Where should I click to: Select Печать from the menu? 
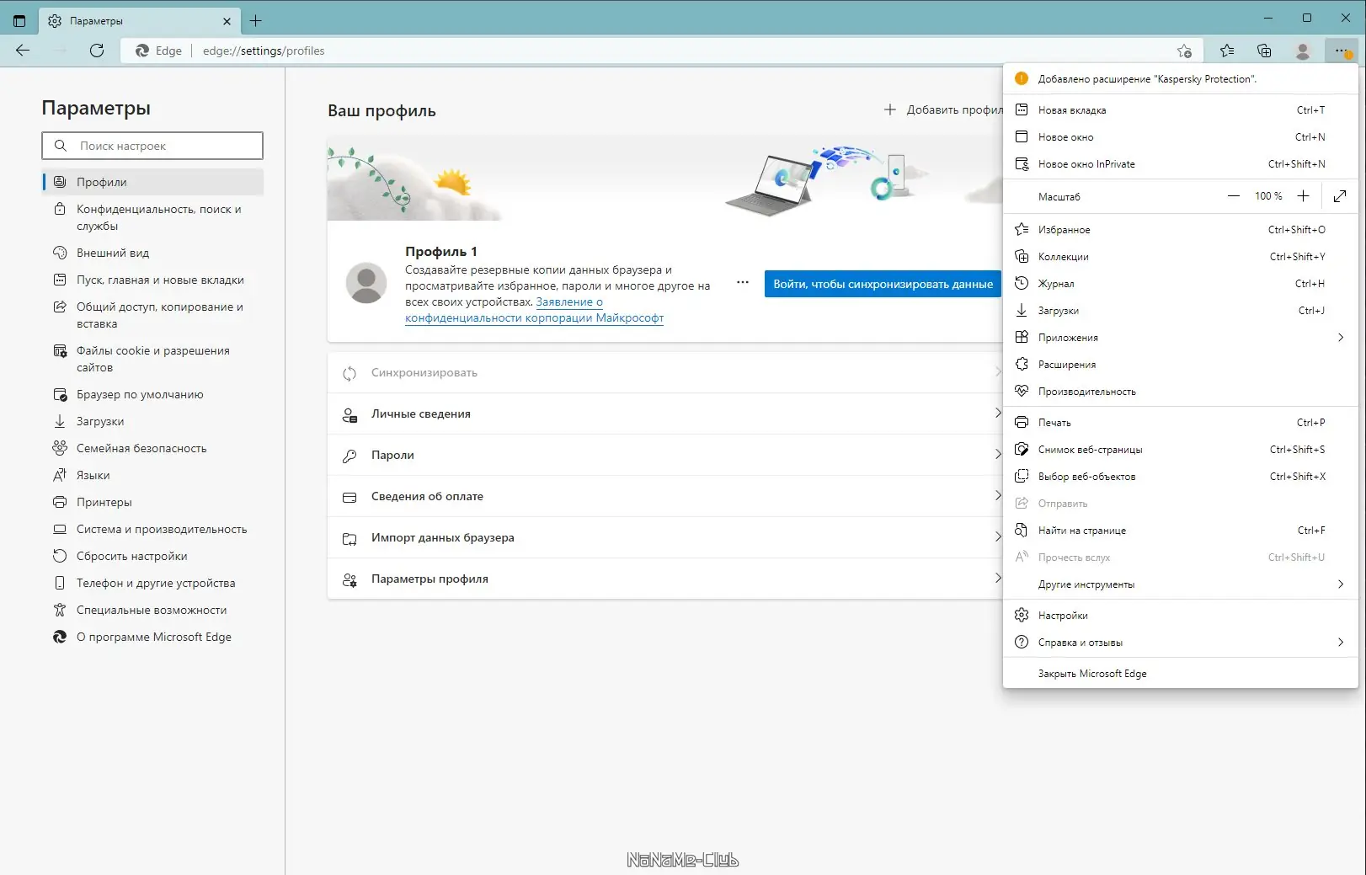1181,422
